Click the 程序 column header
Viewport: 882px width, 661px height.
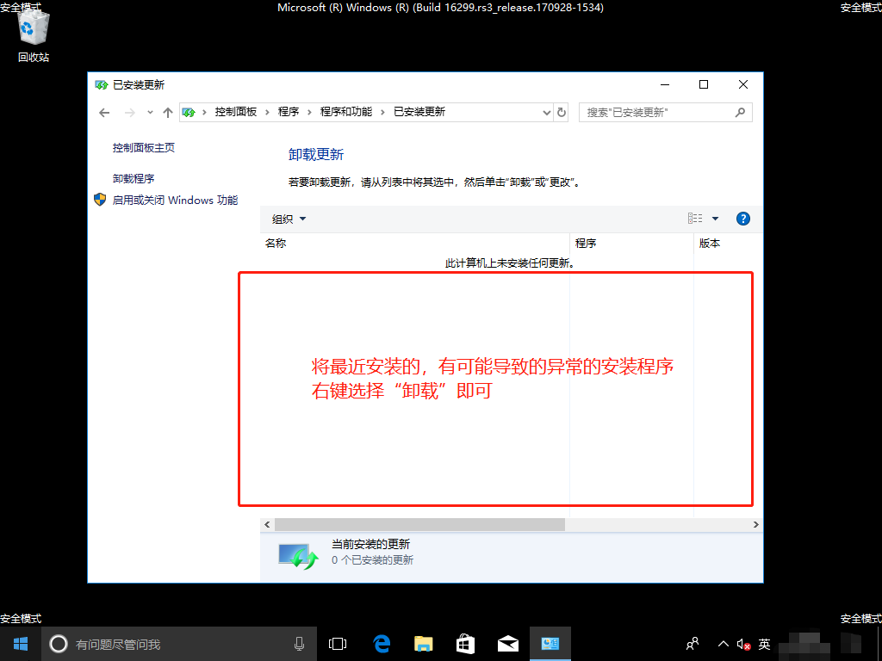pyautogui.click(x=586, y=244)
